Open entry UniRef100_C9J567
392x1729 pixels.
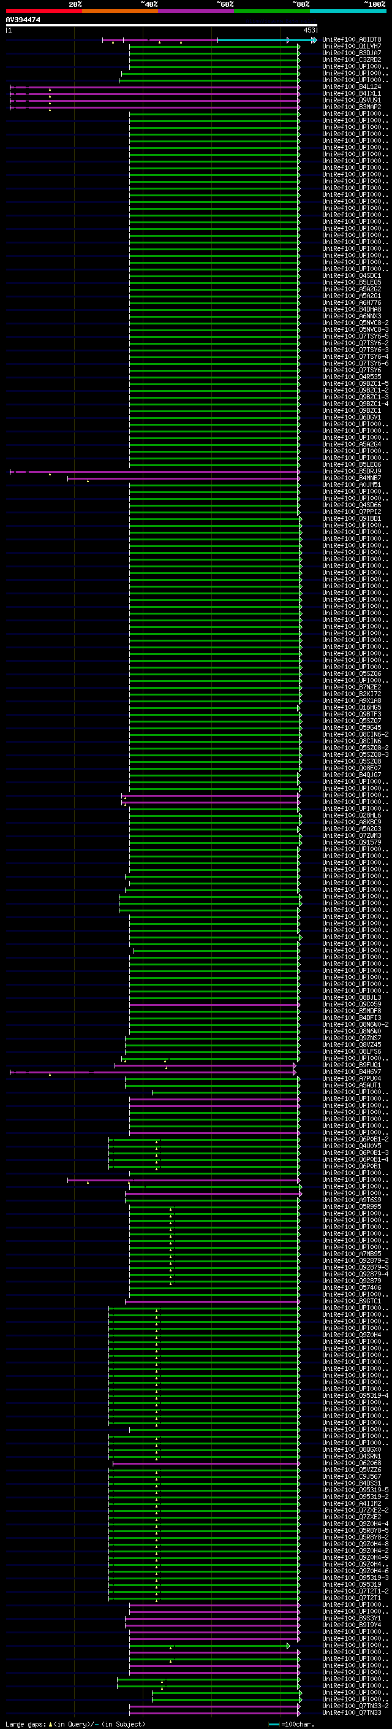[x=352, y=1477]
